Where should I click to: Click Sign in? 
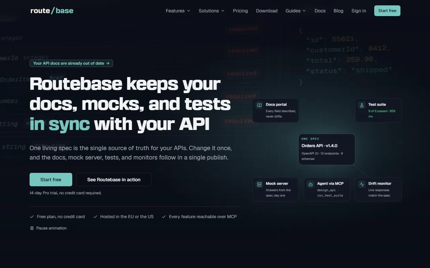[x=359, y=11]
